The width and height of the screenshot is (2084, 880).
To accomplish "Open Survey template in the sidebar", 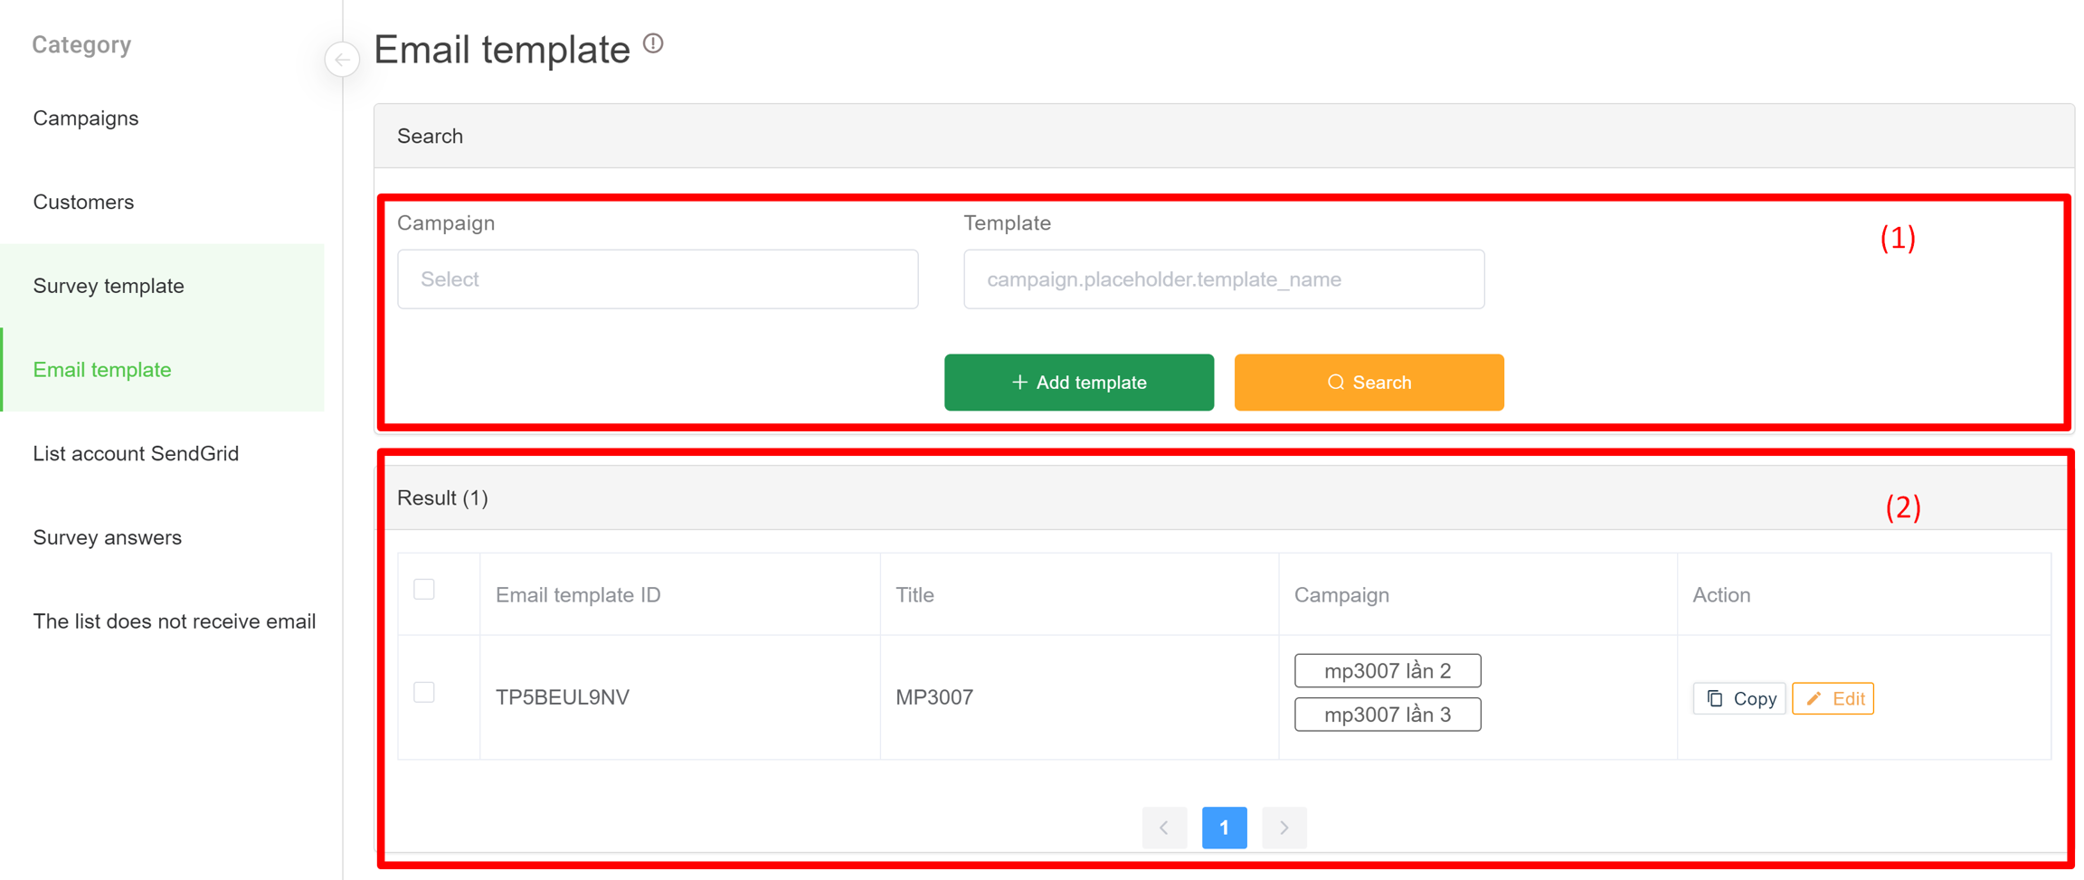I will click(x=109, y=286).
